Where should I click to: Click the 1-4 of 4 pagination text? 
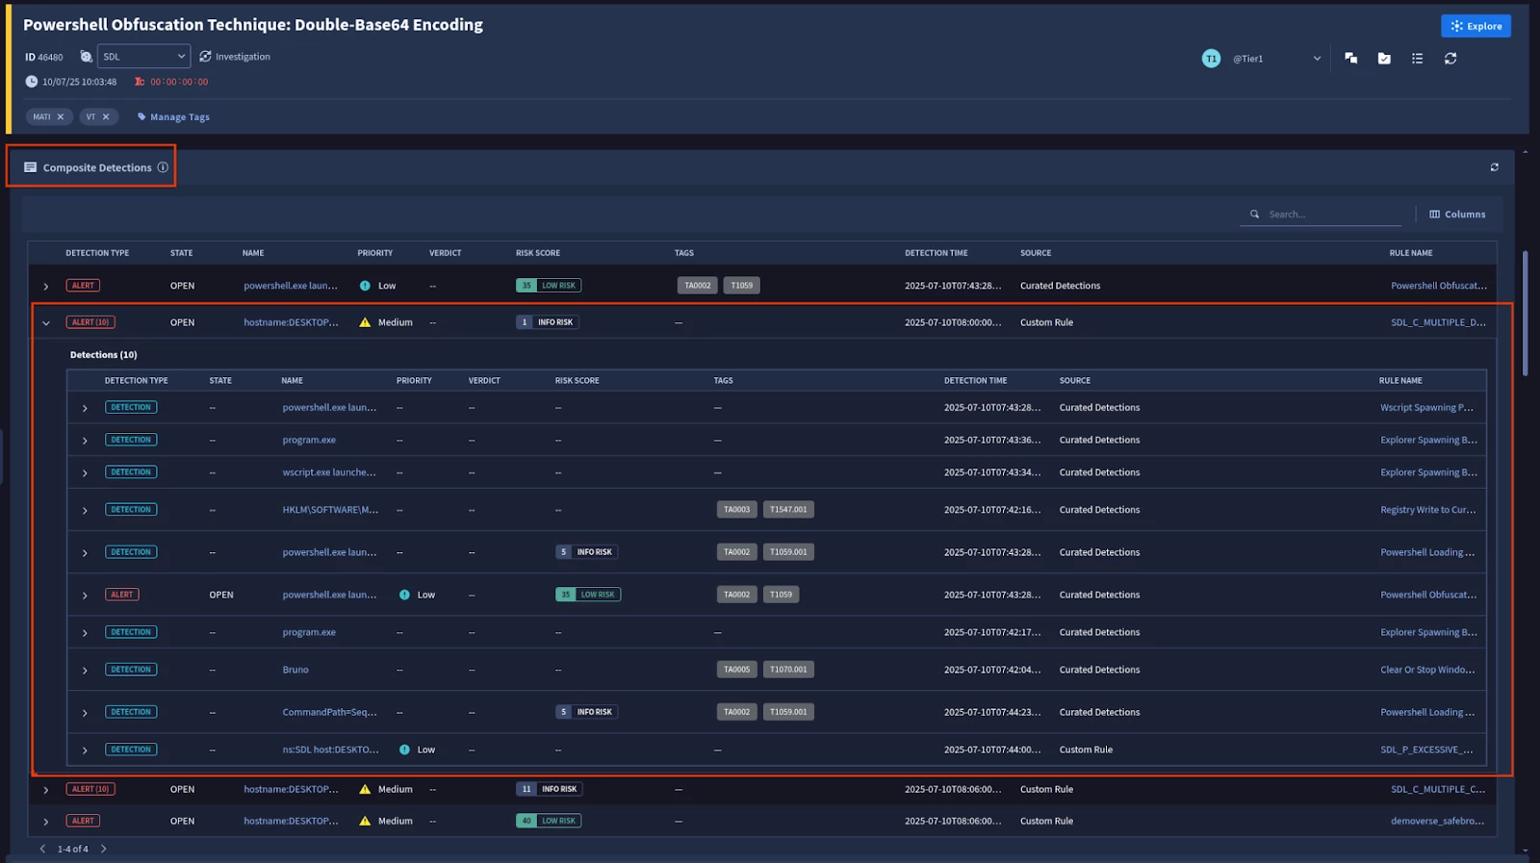tap(72, 850)
